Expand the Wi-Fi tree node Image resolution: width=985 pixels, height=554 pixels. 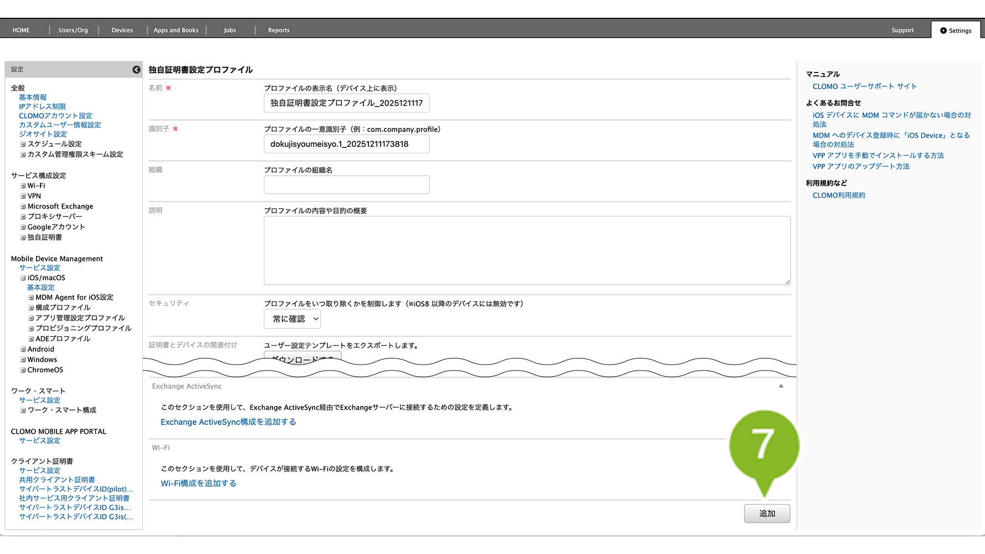tap(23, 186)
